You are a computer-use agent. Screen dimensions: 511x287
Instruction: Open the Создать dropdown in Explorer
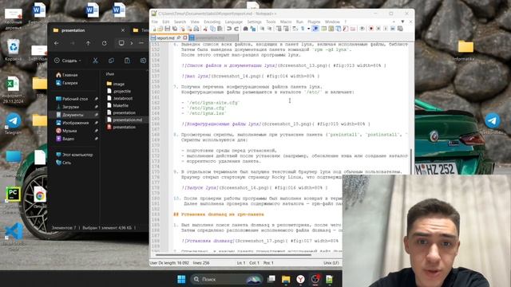68,61
